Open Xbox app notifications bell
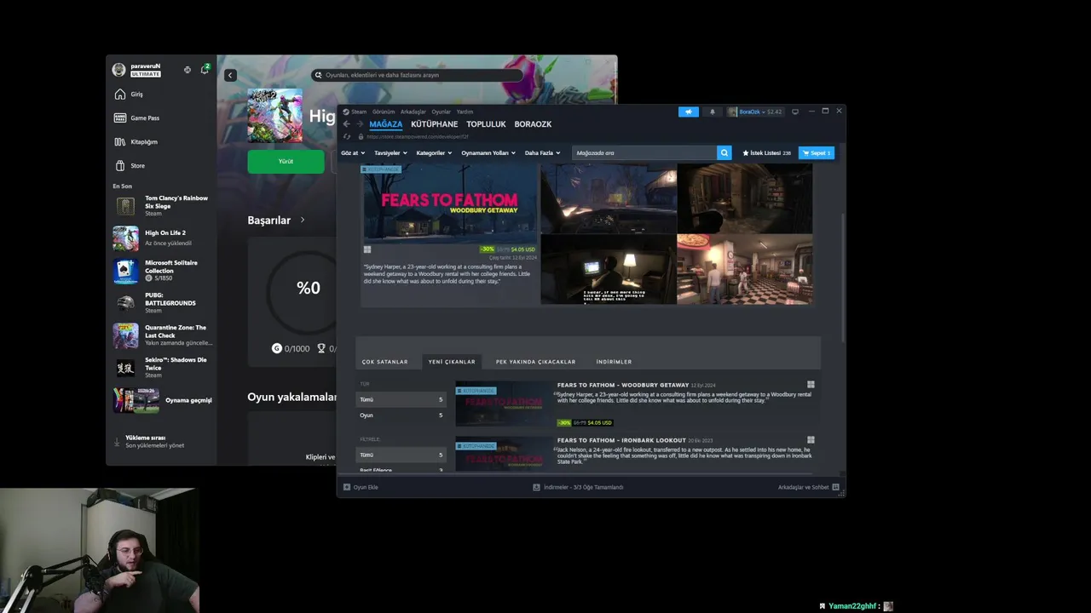 coord(205,70)
